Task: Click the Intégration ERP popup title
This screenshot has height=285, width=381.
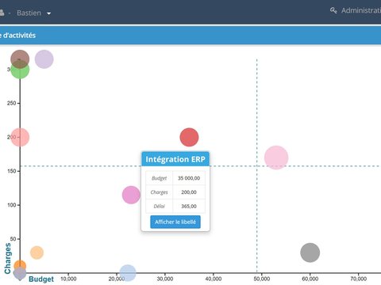Action: (175, 159)
